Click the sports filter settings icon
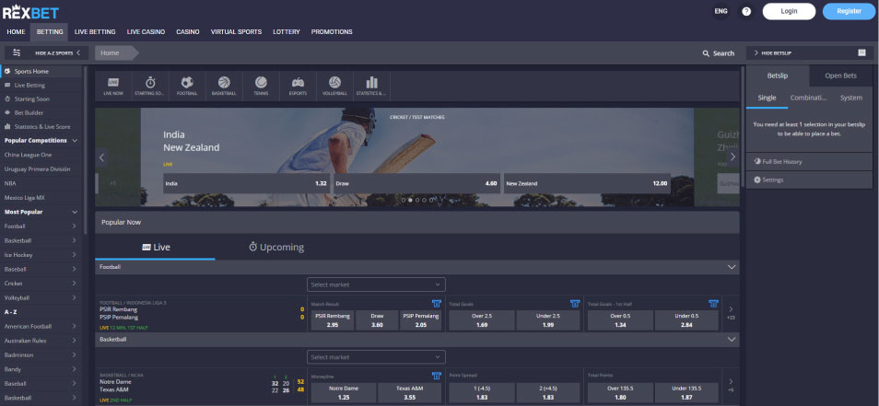This screenshot has height=406, width=879. pyautogui.click(x=17, y=52)
